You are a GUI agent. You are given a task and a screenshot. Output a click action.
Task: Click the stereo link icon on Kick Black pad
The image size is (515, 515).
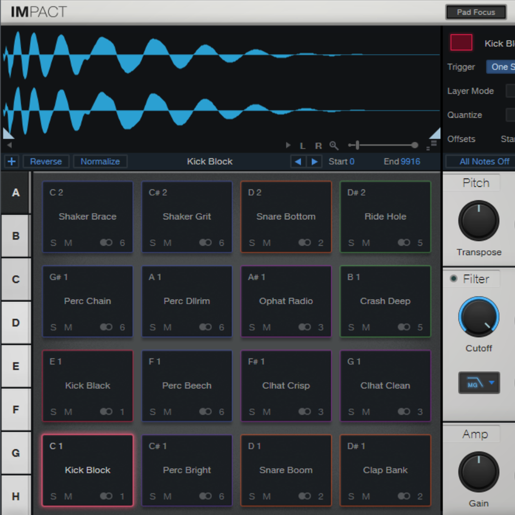tap(106, 411)
